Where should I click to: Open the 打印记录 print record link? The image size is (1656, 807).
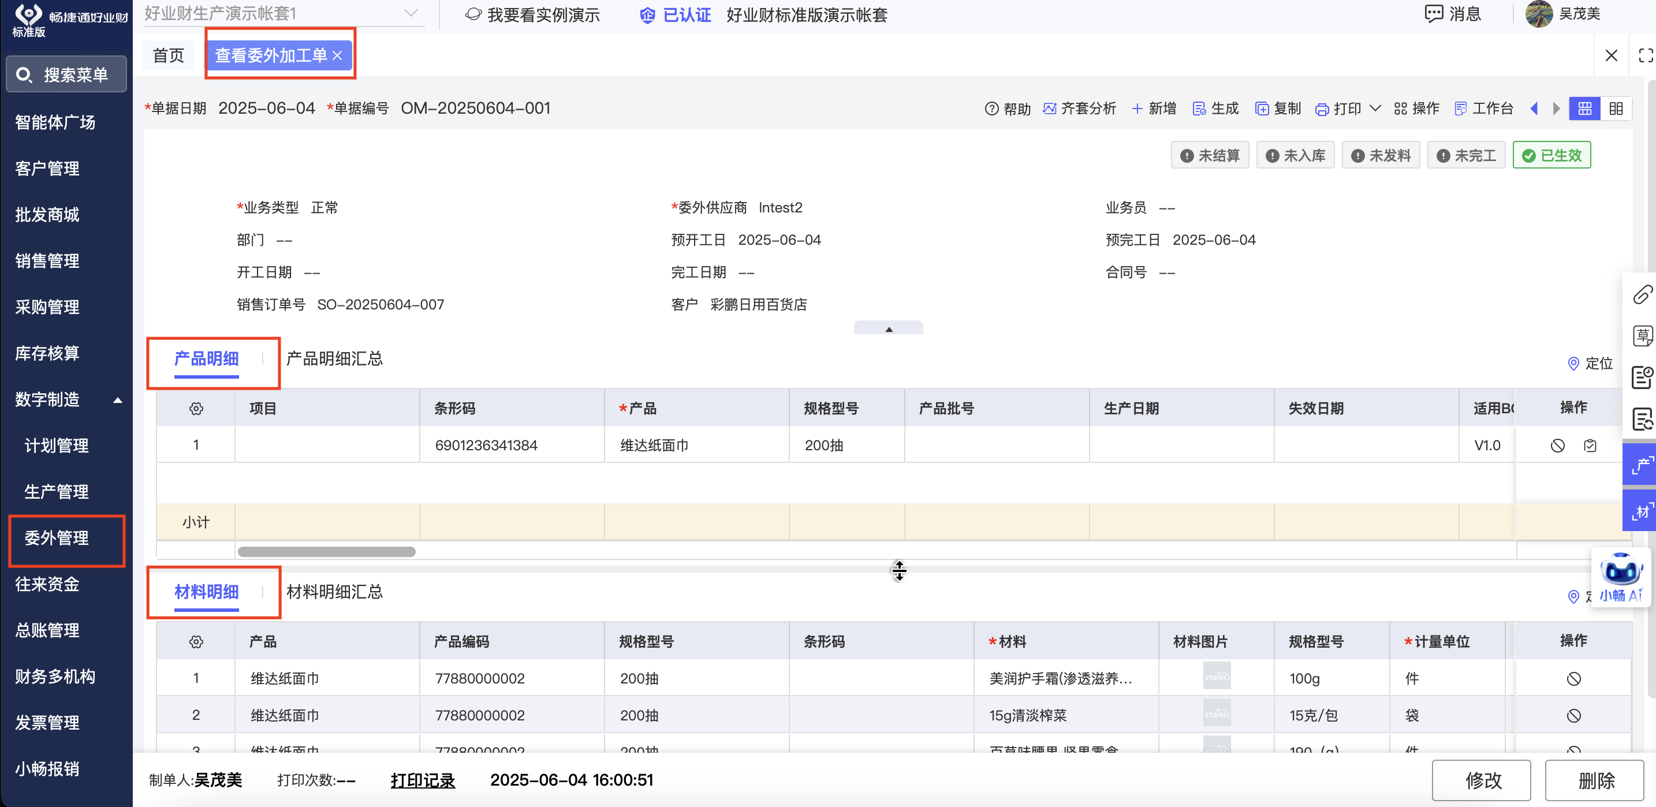coord(422,780)
